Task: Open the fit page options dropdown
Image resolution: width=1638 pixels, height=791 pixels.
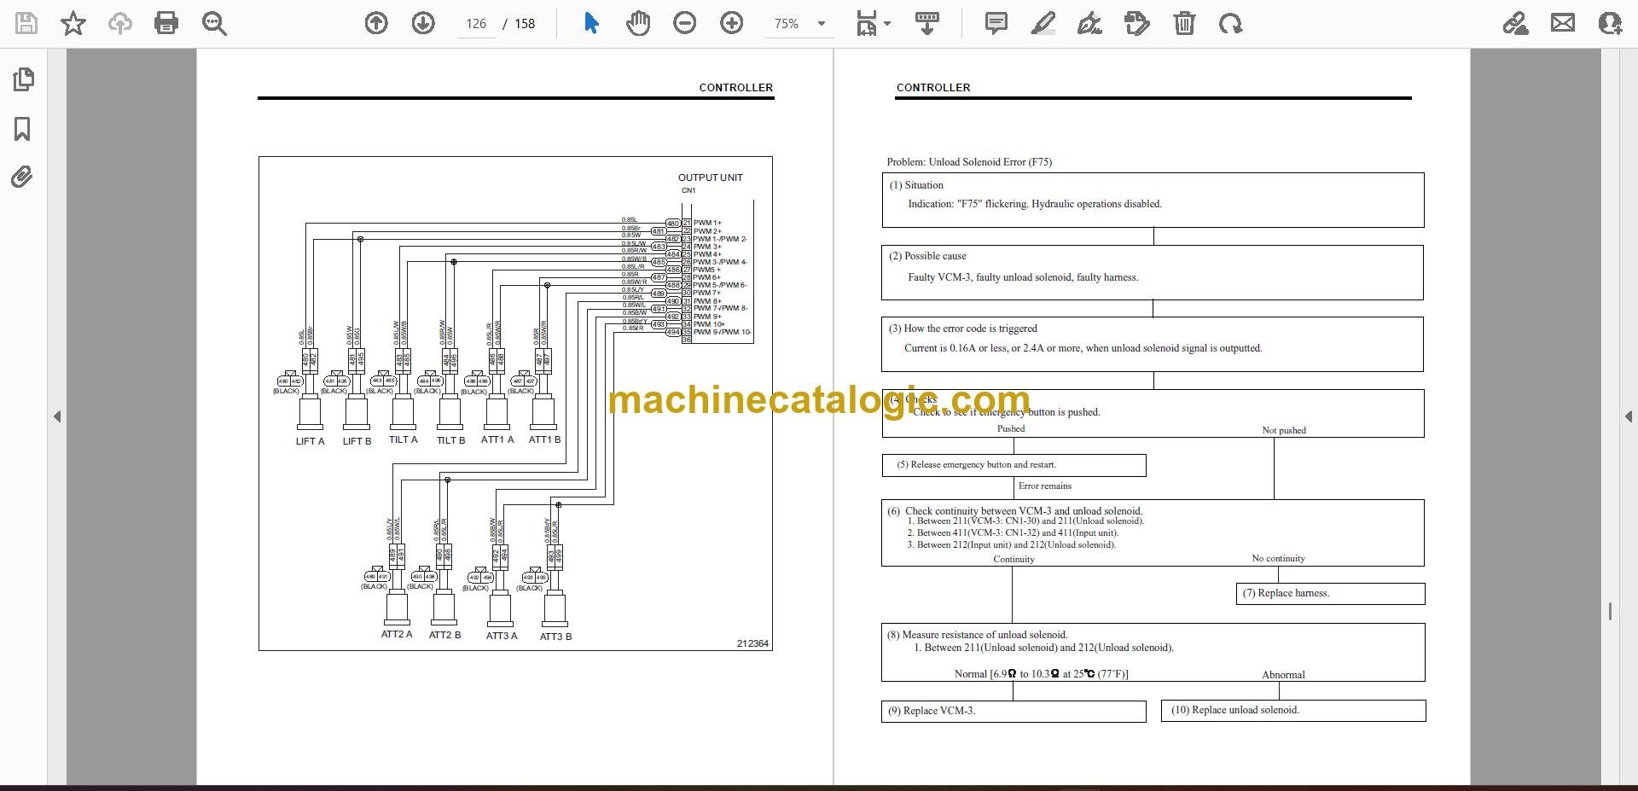Action: coord(873,23)
